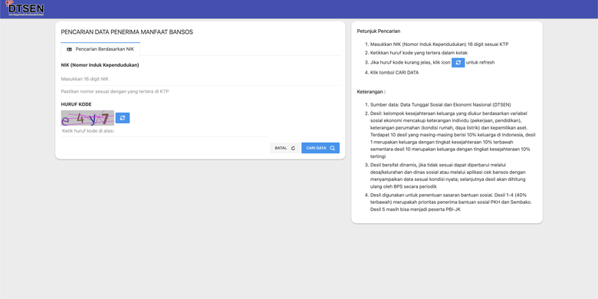Screen dimensions: 598x299
Task: Click the Petunjuk Pencarian heading
Action: (379, 31)
